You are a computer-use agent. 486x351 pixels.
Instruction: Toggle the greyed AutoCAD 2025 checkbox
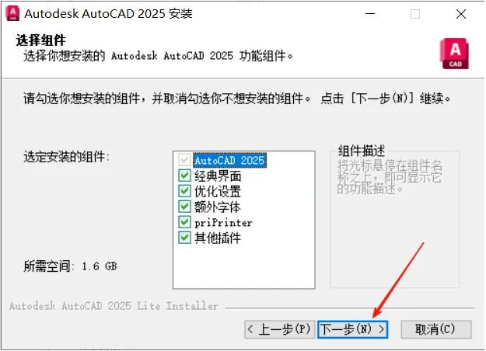[x=184, y=160]
